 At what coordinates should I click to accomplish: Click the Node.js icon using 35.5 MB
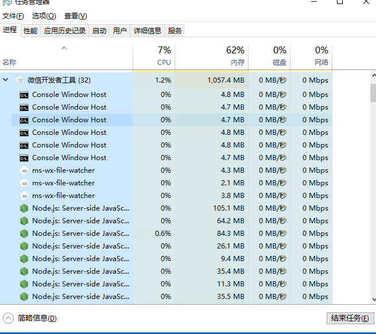point(24,297)
